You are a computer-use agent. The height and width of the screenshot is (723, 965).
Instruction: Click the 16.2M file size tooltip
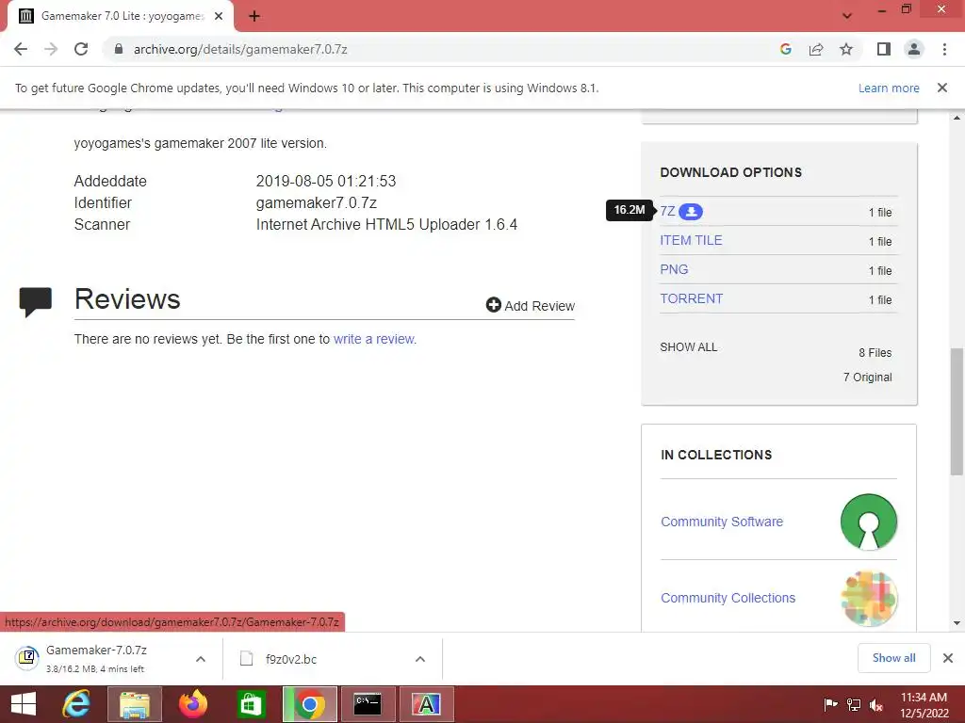coord(630,210)
